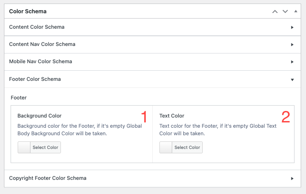This screenshot has height=194, width=306.
Task: Expand Content Nav Color Schema arrow
Action: [x=292, y=45]
